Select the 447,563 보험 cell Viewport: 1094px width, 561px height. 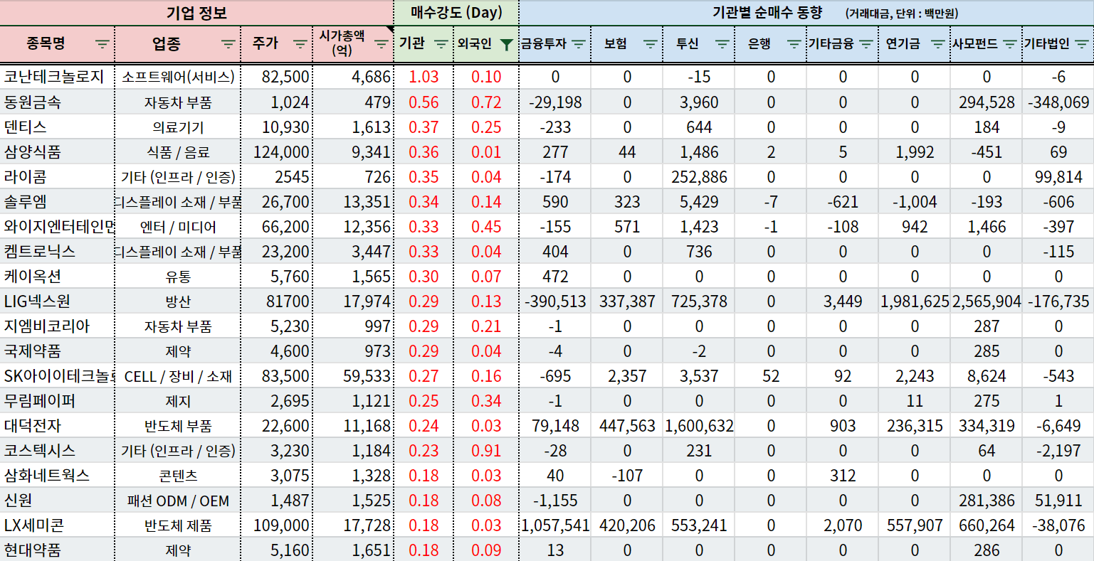(x=627, y=425)
